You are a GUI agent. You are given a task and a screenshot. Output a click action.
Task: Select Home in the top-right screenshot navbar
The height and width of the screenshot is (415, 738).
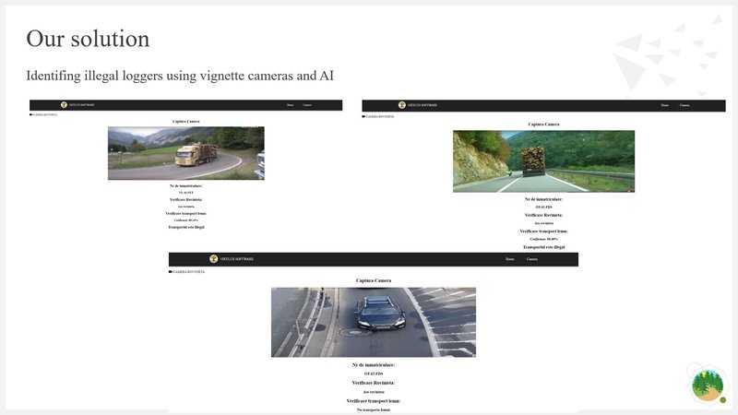coord(664,105)
